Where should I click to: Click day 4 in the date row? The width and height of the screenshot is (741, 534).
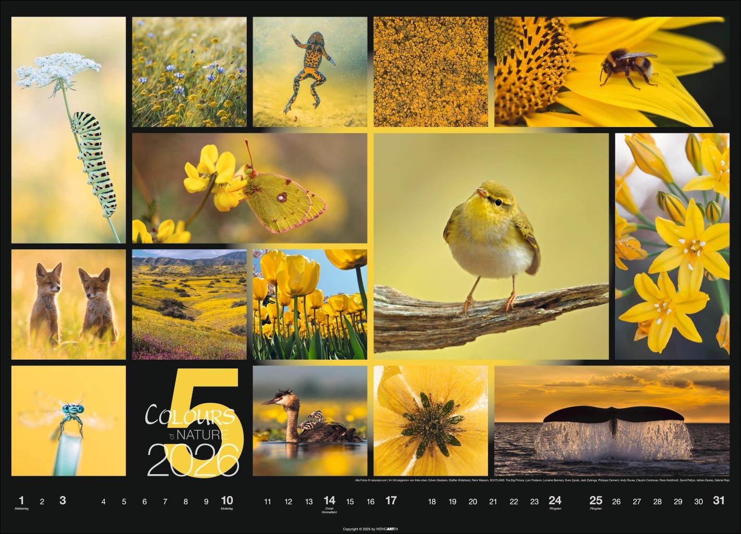(x=104, y=502)
